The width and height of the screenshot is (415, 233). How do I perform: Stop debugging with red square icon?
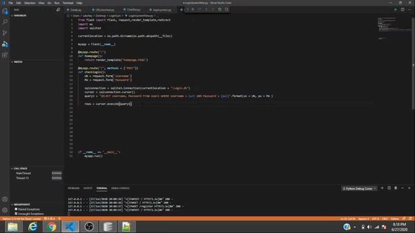coord(226,9)
